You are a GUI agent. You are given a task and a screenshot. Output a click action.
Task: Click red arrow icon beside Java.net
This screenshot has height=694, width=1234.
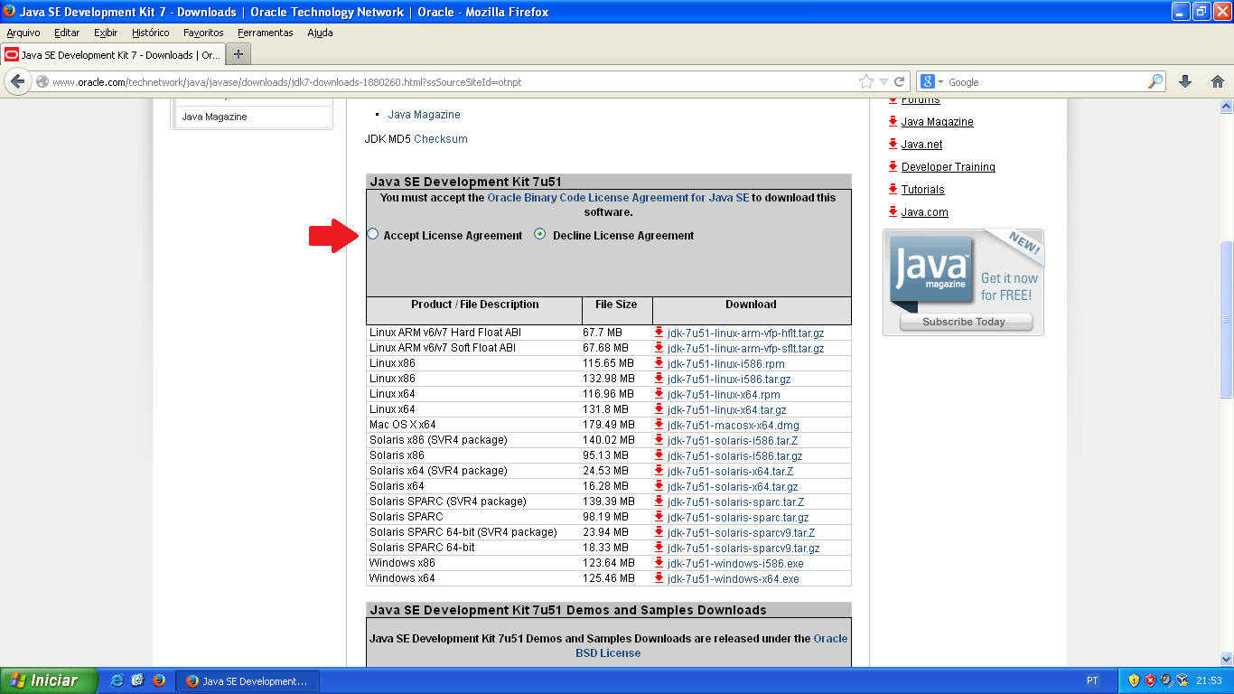pos(893,144)
